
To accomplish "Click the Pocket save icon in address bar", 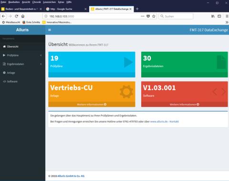I will coord(148,16).
